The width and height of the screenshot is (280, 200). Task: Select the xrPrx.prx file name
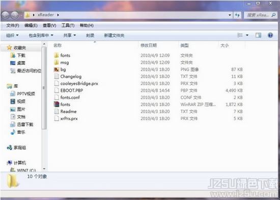69,118
